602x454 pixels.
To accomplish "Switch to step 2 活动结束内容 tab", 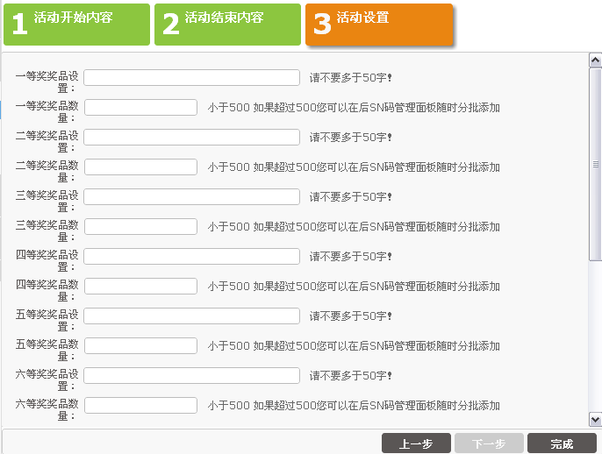I will (x=227, y=24).
